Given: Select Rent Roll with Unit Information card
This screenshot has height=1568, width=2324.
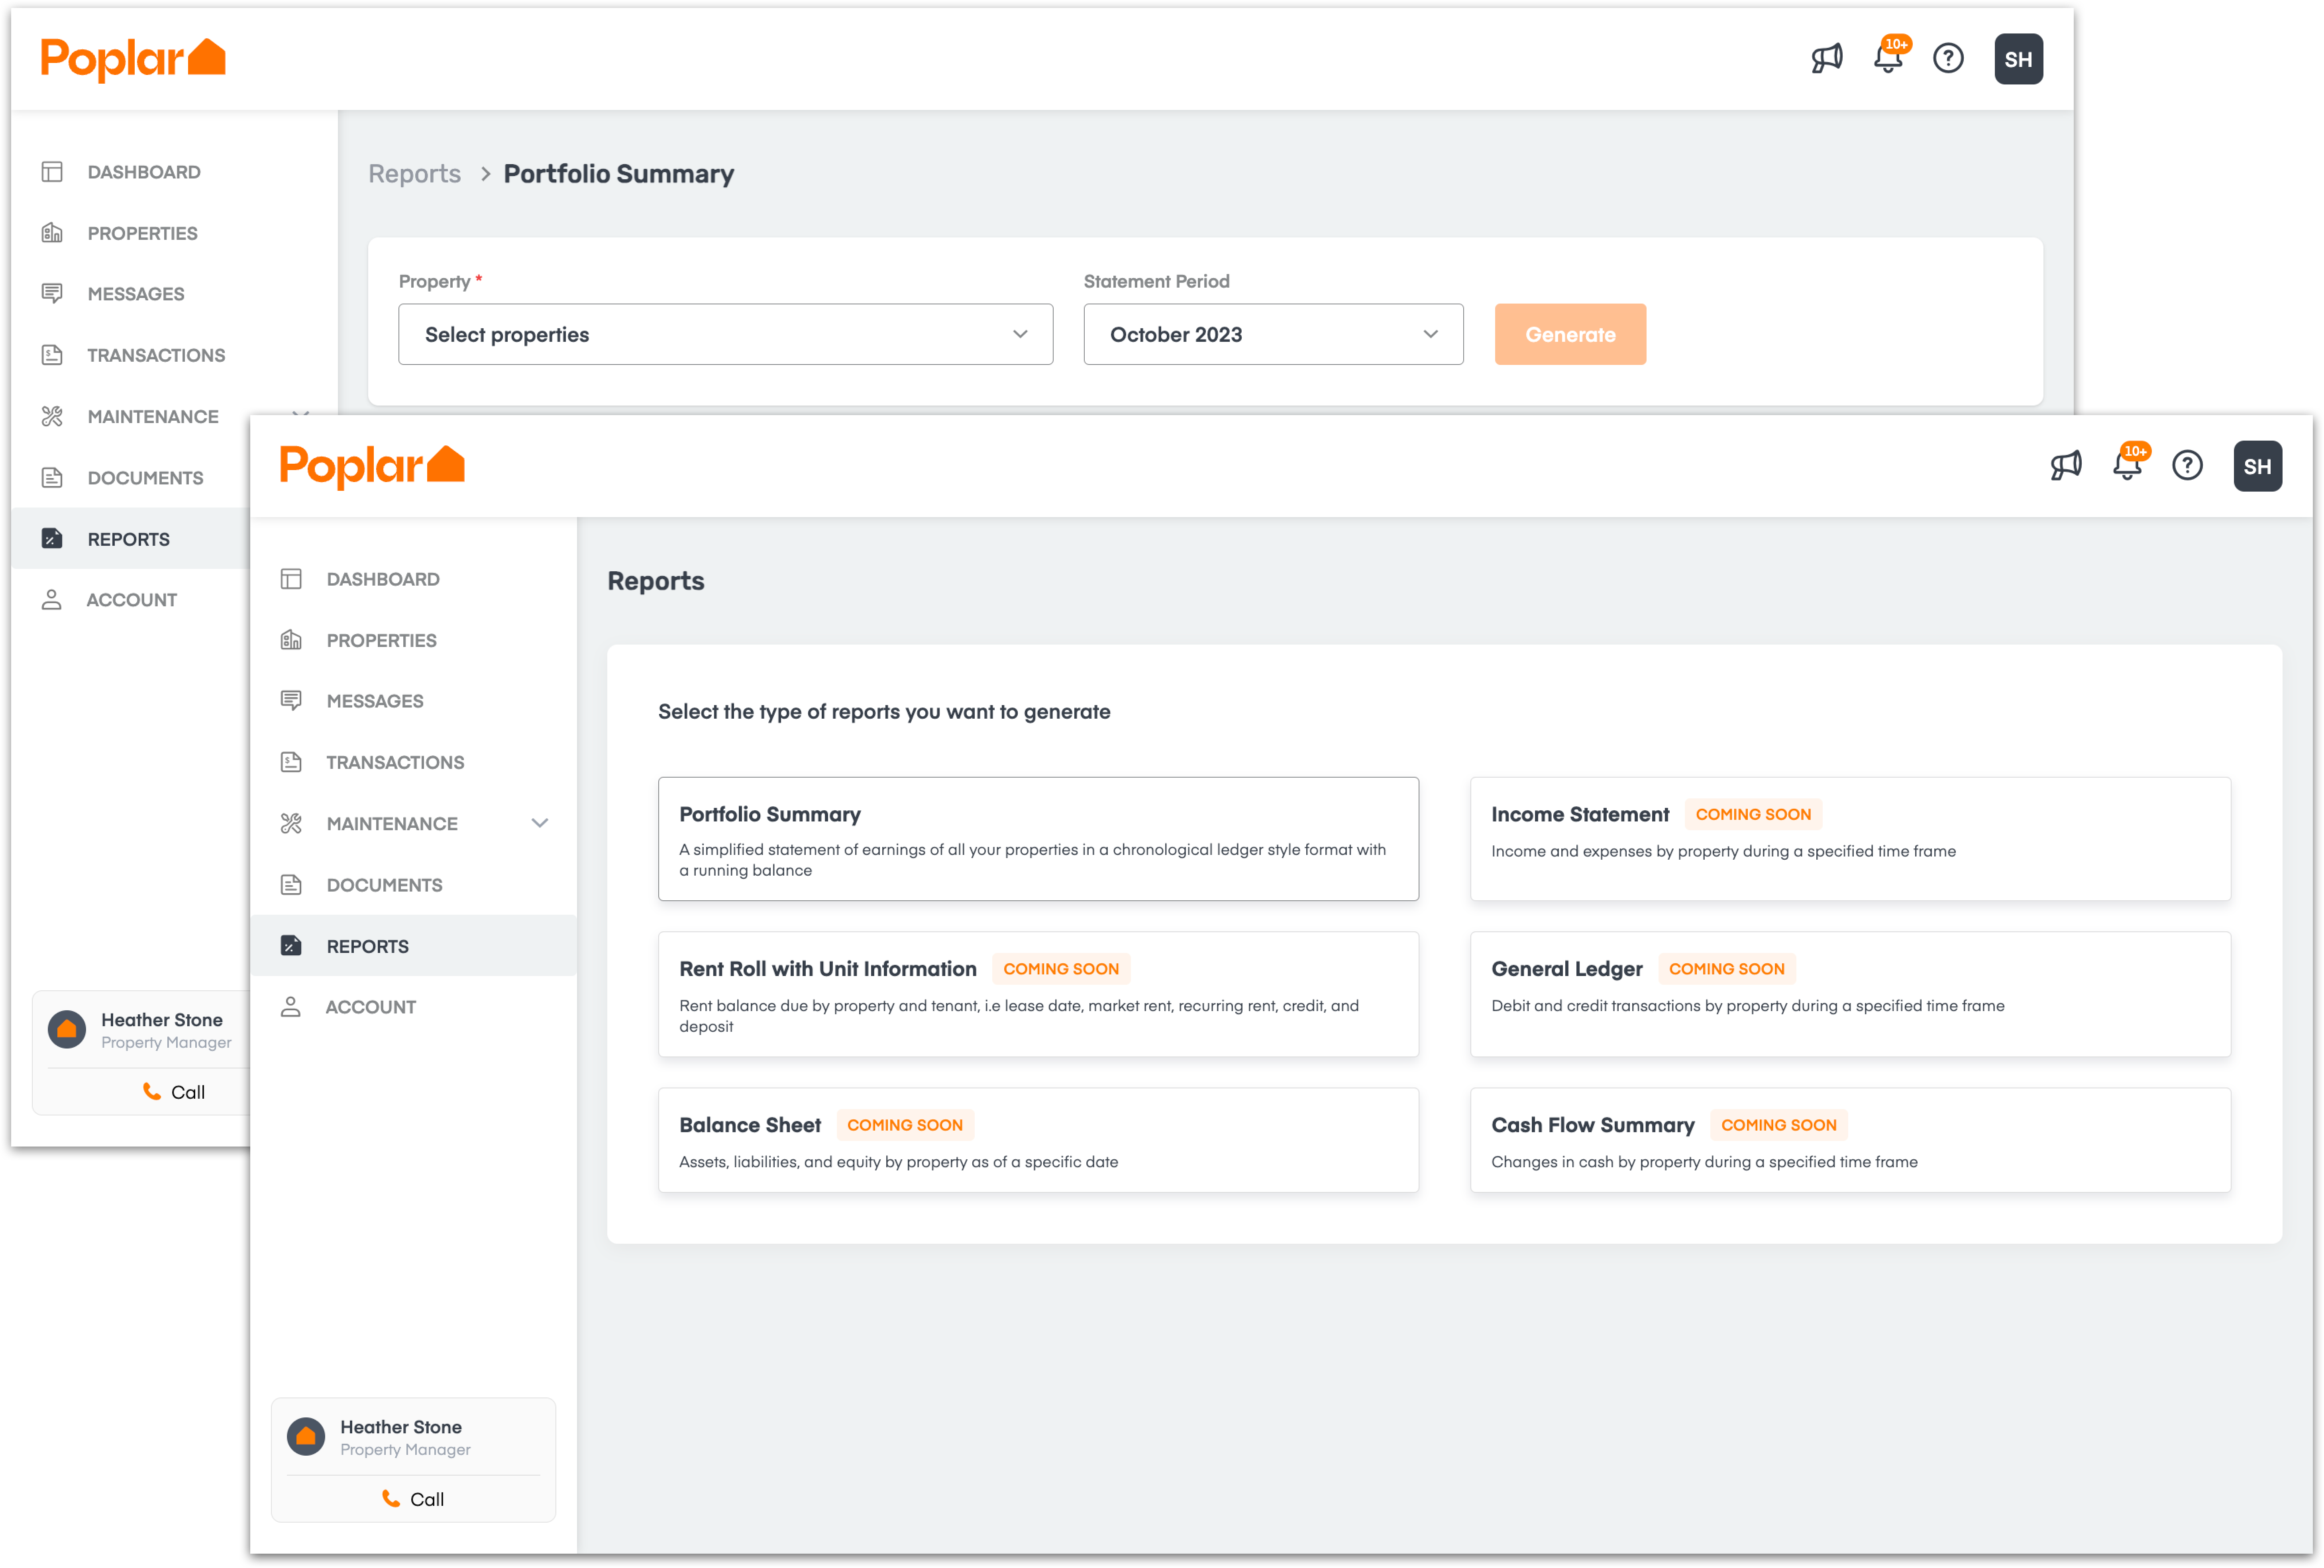Looking at the screenshot, I should point(1038,994).
